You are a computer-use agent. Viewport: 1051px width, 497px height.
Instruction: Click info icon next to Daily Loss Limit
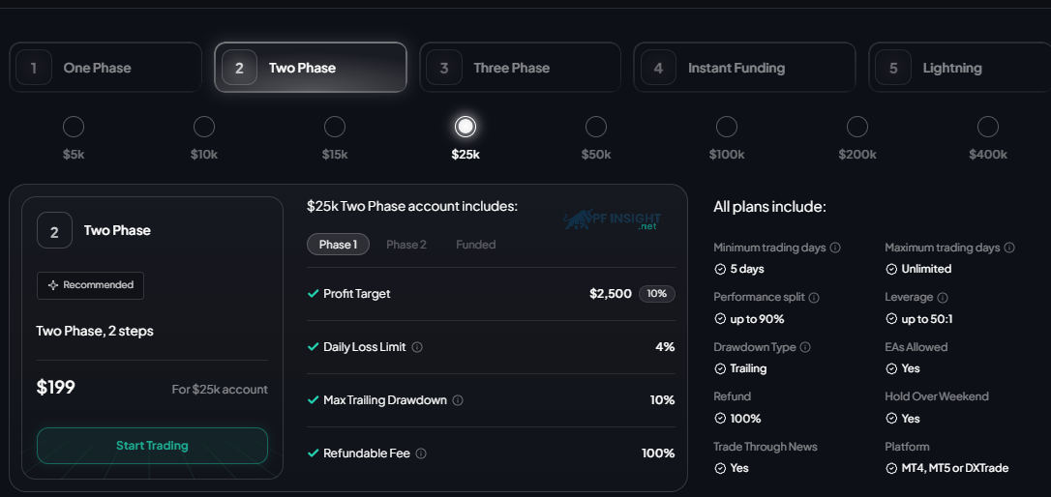point(417,347)
